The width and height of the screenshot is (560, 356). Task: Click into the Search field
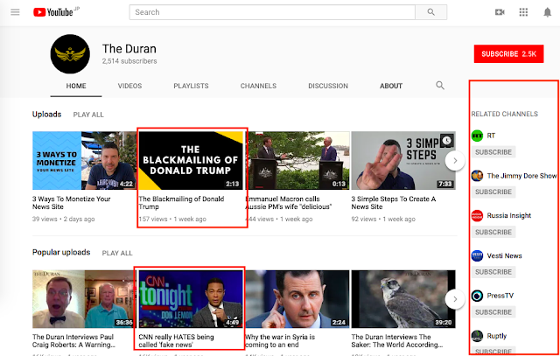point(272,12)
